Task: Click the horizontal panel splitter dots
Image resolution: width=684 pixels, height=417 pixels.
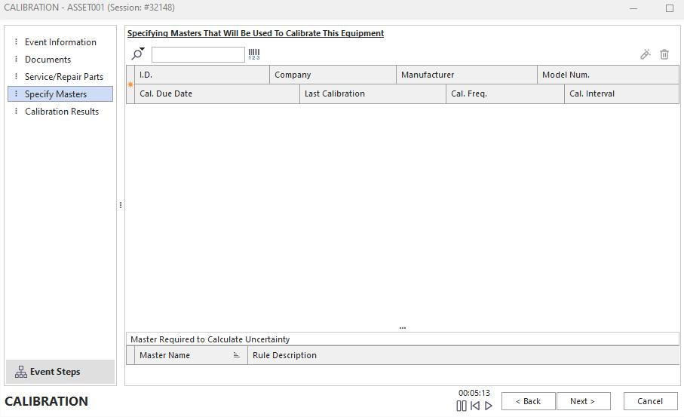Action: click(x=403, y=327)
